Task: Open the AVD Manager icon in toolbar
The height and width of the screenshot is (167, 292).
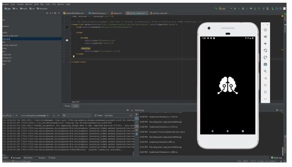Action: coord(267,9)
